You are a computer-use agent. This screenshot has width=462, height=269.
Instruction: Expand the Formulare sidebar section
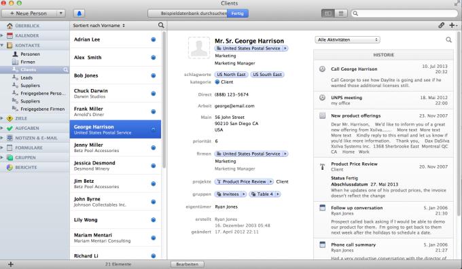point(2,147)
